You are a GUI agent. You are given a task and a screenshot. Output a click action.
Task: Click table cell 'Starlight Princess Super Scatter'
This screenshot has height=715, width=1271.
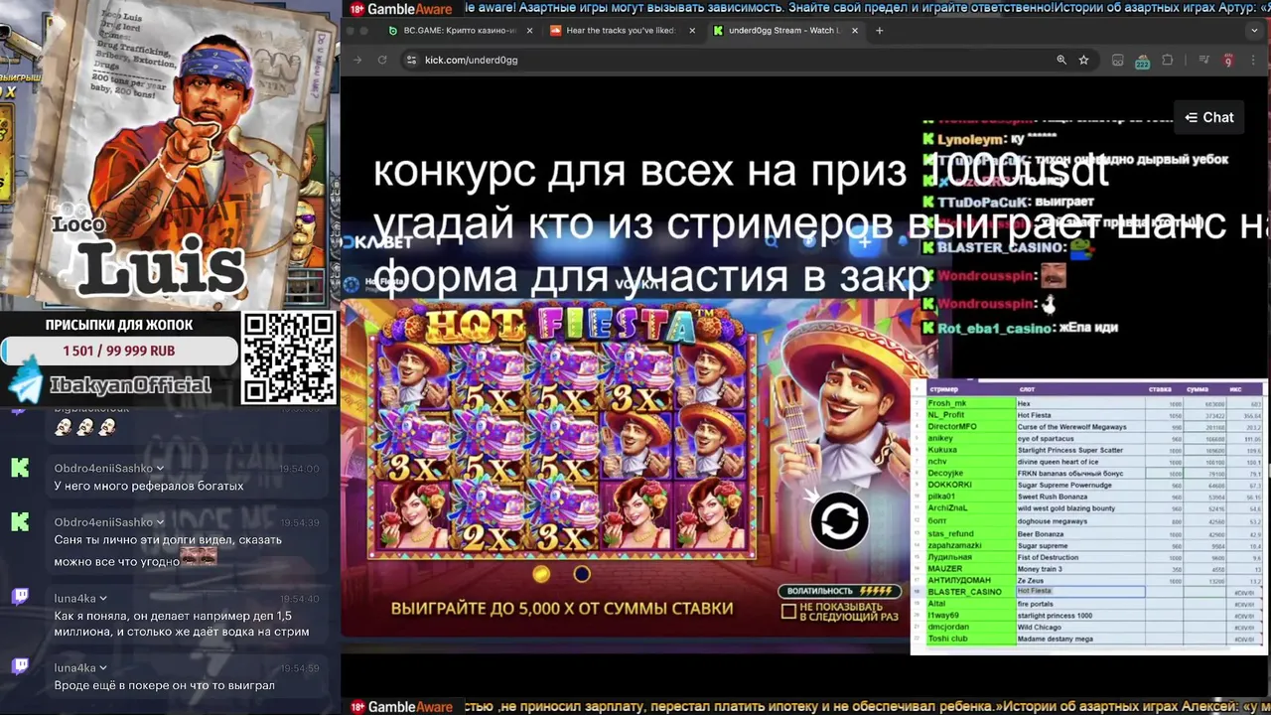coord(1078,450)
